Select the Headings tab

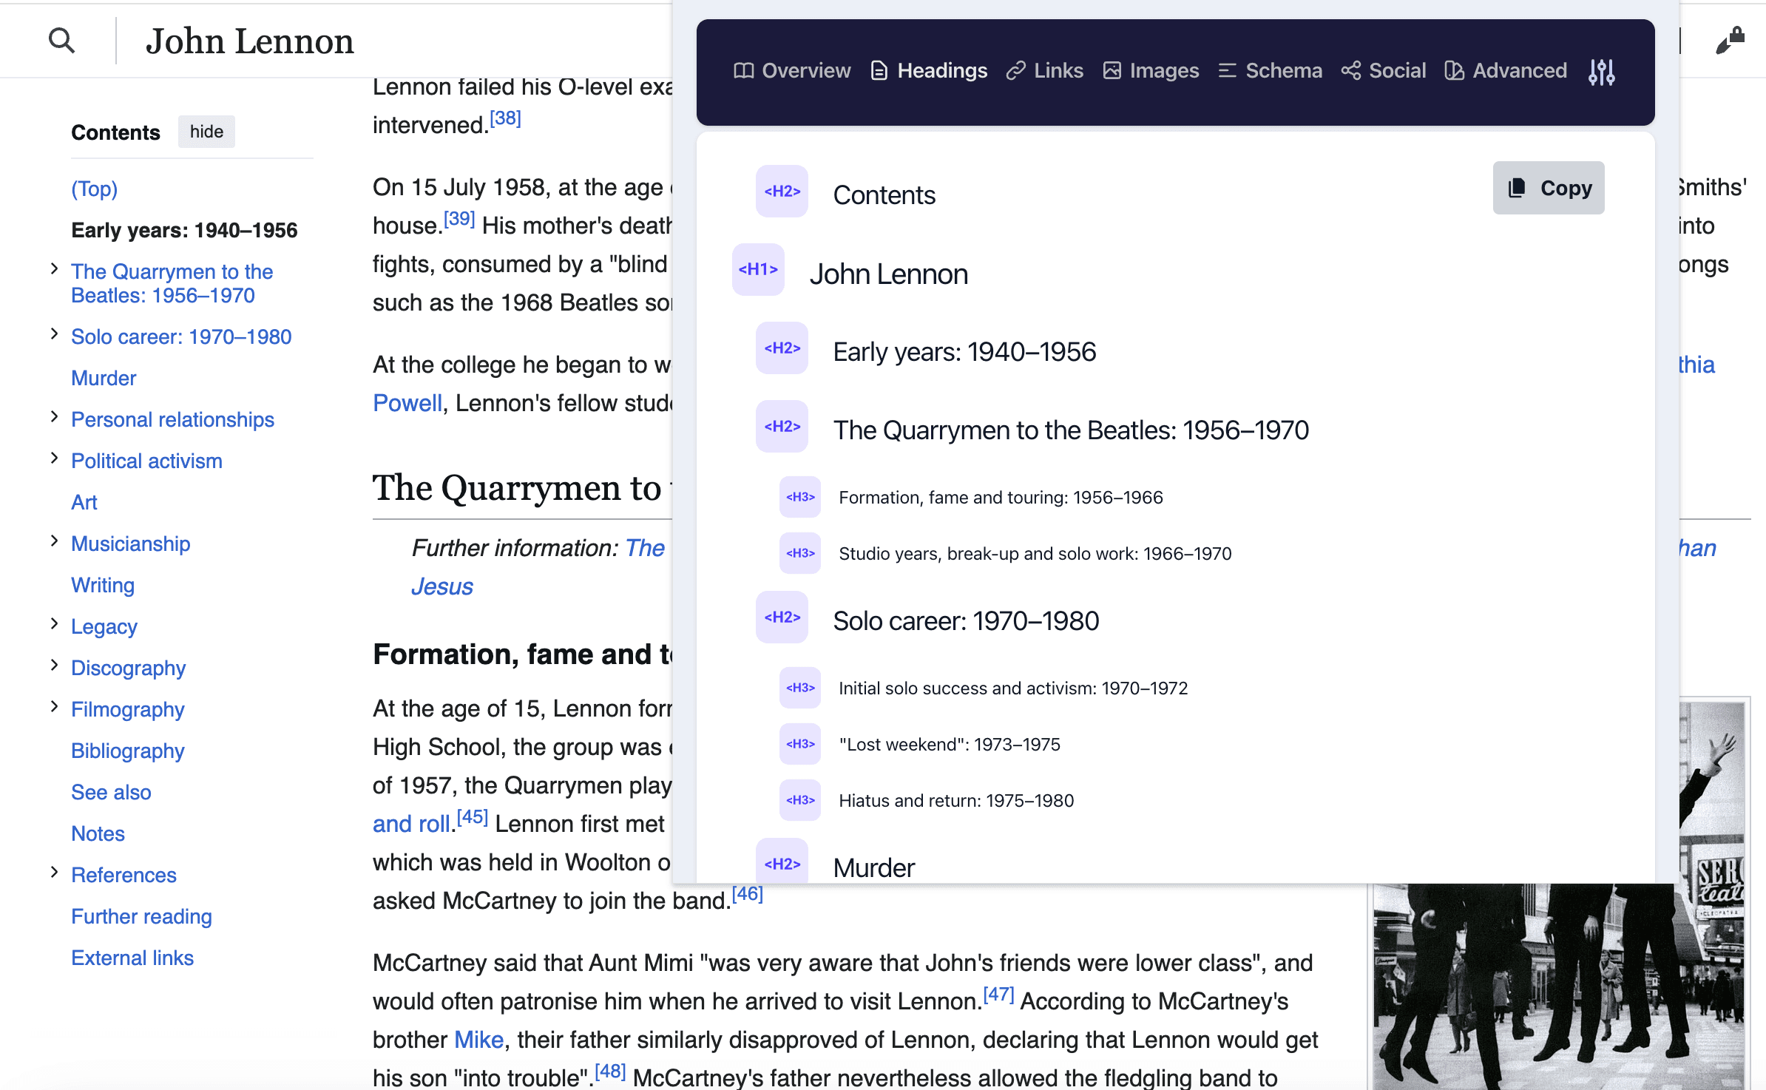coord(929,71)
